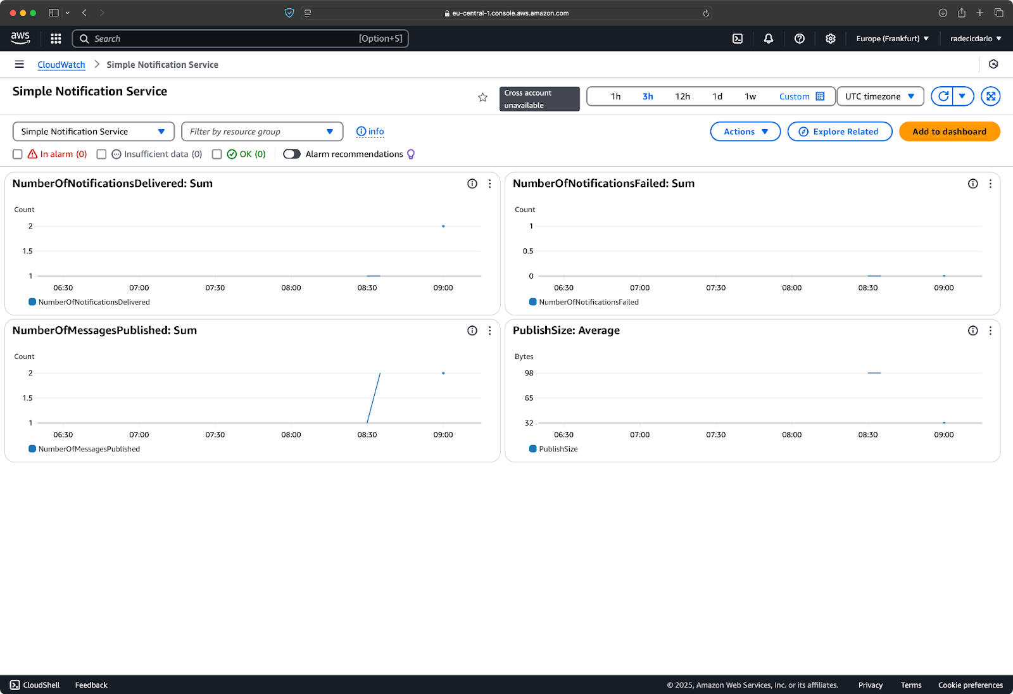
Task: Click the NumberOfNotificationsDelivered legend swatch
Action: pos(32,302)
